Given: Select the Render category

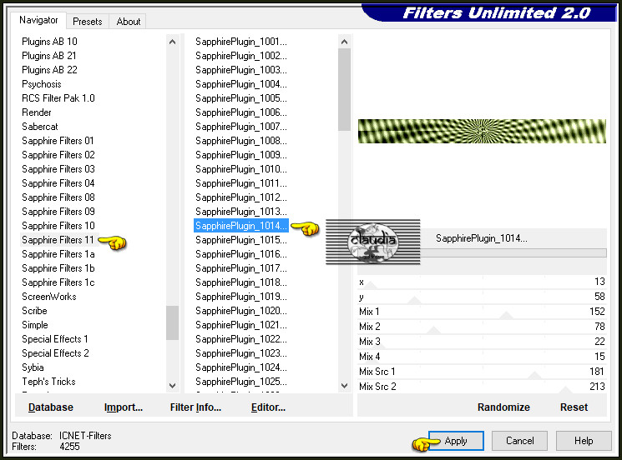Looking at the screenshot, I should click(x=37, y=112).
